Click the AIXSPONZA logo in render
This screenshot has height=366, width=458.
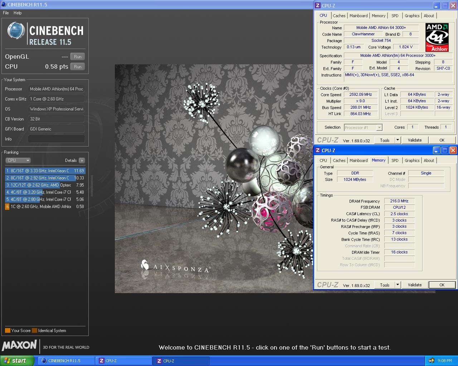[175, 266]
